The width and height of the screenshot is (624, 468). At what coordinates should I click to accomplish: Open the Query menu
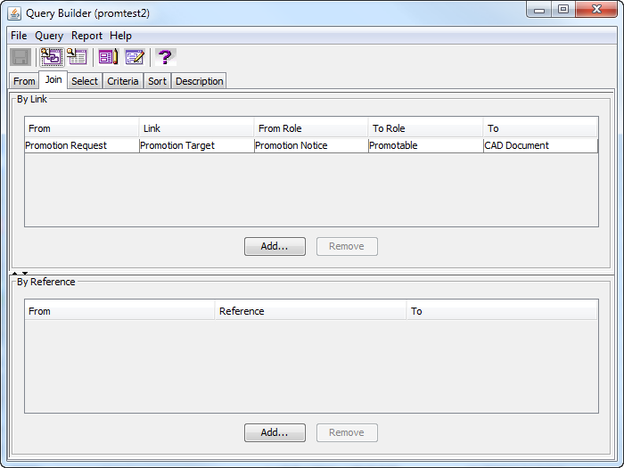(49, 36)
